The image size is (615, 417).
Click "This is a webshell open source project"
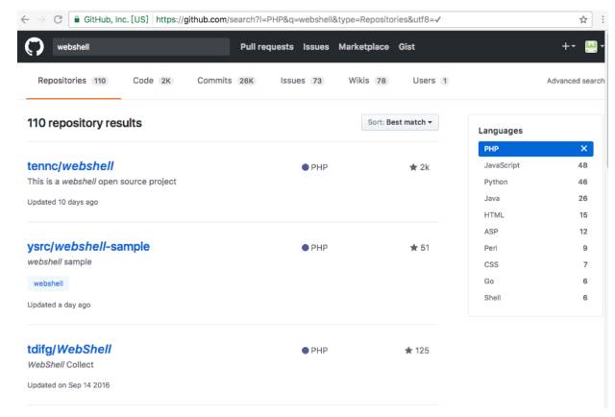point(102,182)
